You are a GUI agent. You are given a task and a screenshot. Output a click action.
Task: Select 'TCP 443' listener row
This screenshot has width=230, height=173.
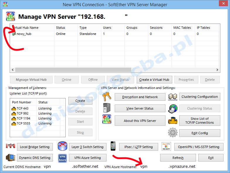38,109
